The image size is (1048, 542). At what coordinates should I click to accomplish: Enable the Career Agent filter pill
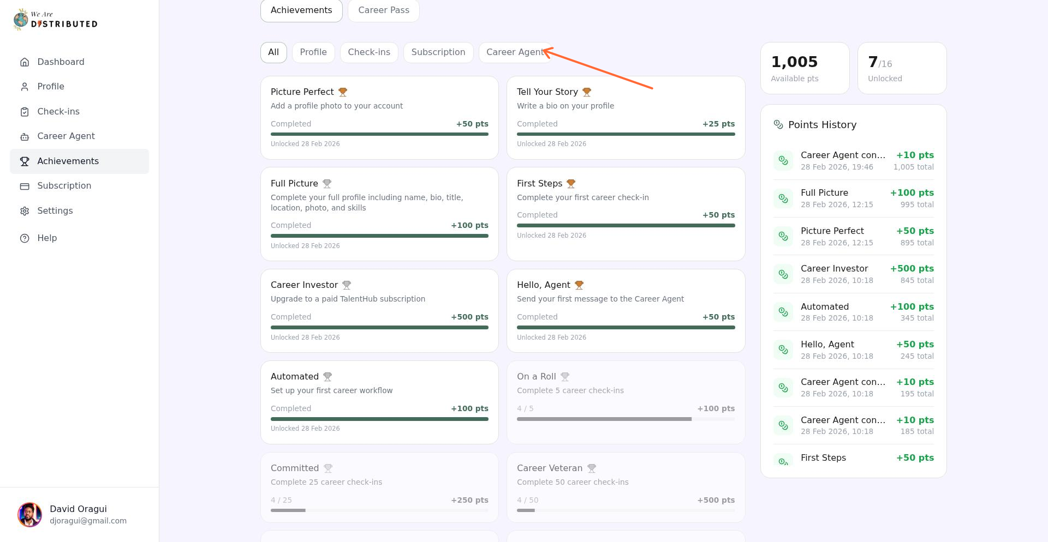click(x=515, y=52)
